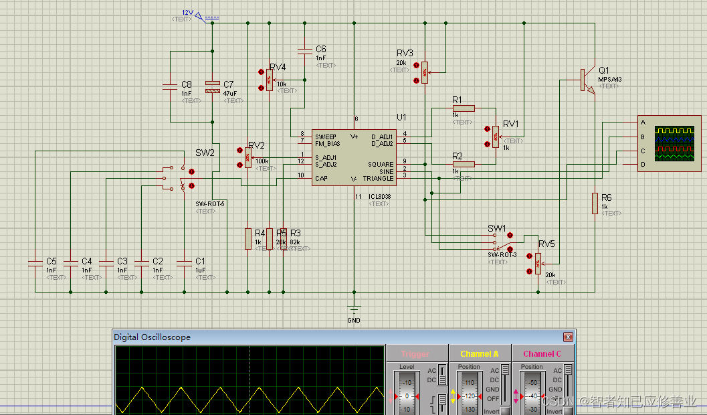Click RV4 upper red adjust dot

tap(261, 72)
